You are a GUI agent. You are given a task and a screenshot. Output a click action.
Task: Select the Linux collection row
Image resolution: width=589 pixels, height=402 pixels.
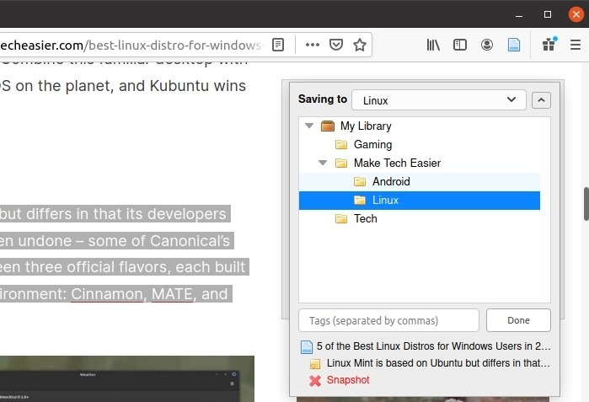[x=420, y=201]
